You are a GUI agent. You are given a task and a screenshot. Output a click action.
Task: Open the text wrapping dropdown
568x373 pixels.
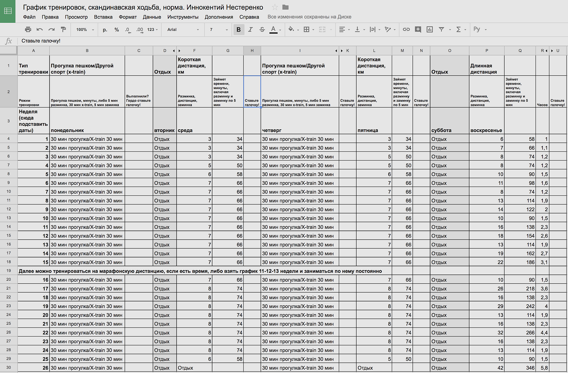pos(374,30)
